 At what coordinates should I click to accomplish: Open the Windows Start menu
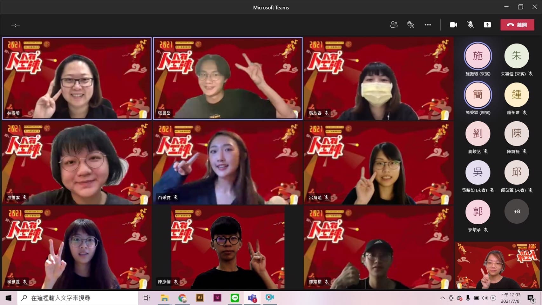[9, 298]
